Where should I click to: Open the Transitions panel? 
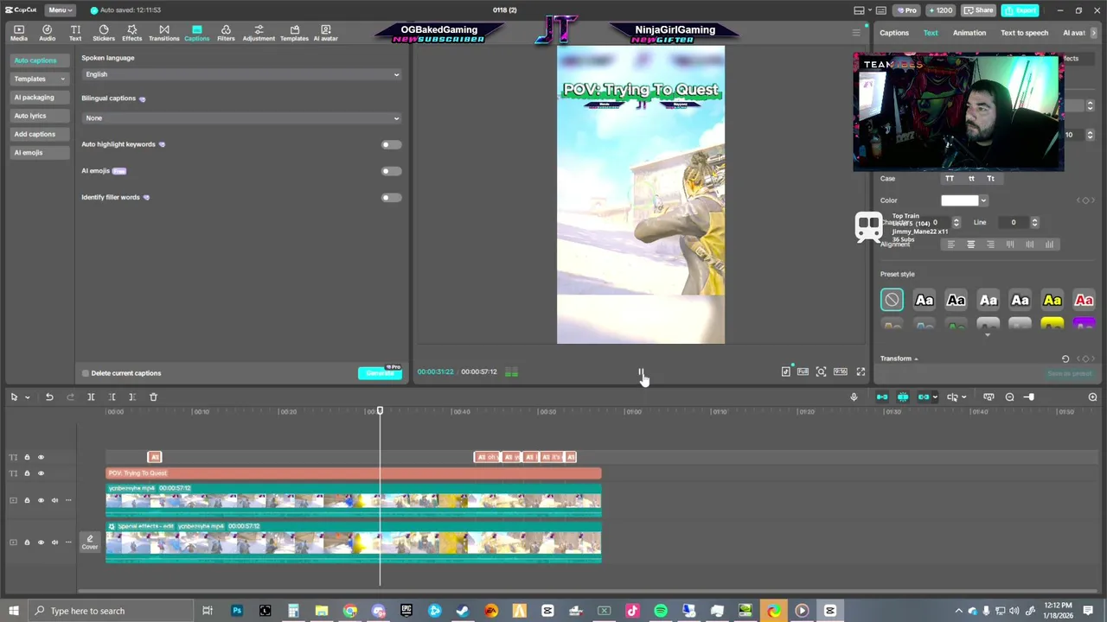(163, 33)
